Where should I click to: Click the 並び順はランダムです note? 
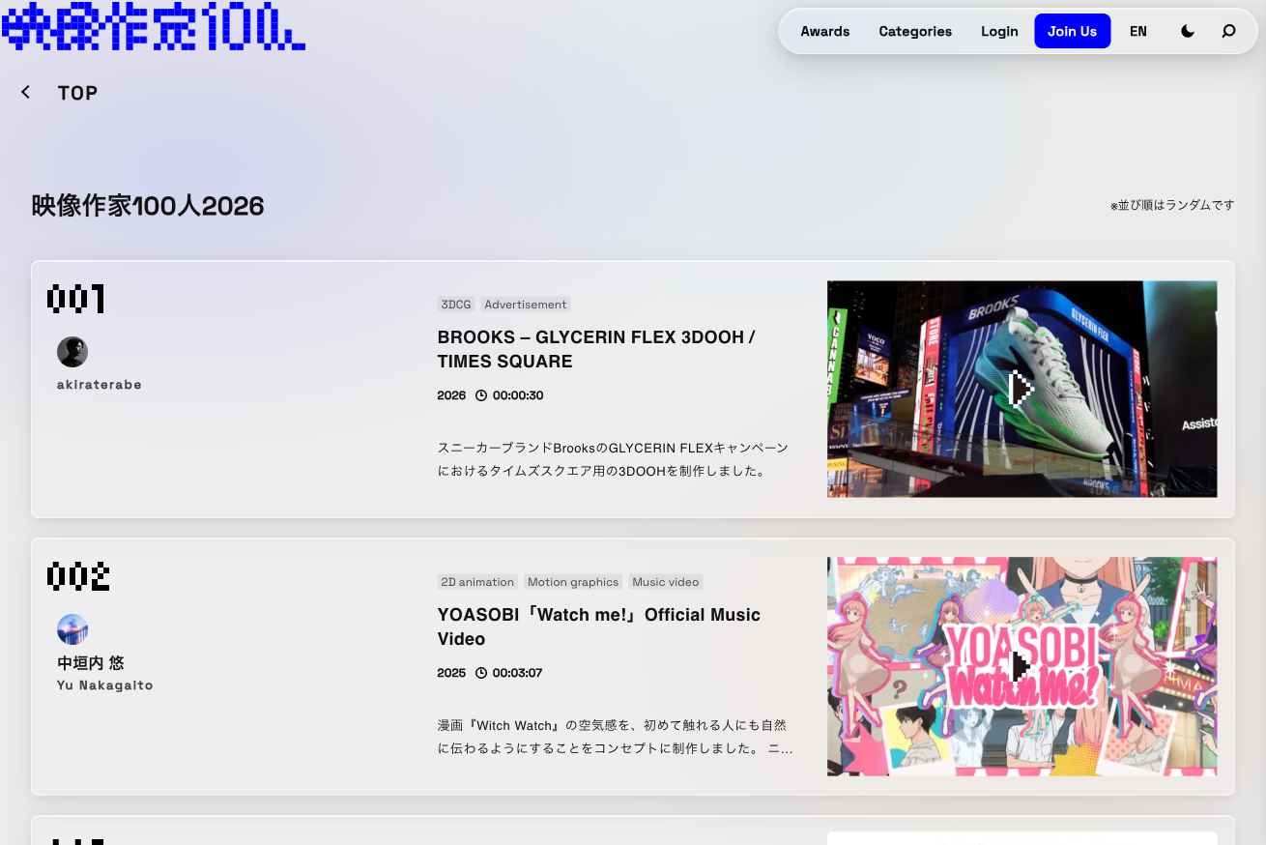pyautogui.click(x=1172, y=205)
